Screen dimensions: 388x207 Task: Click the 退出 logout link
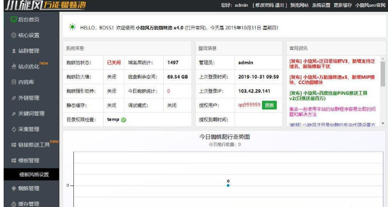click(276, 5)
